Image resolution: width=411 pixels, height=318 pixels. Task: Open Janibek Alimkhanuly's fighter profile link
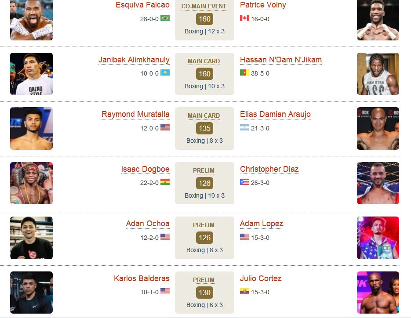click(134, 60)
